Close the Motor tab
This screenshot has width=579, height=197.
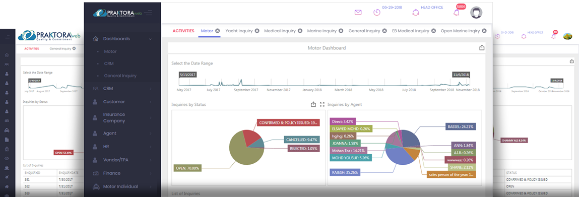coord(218,31)
